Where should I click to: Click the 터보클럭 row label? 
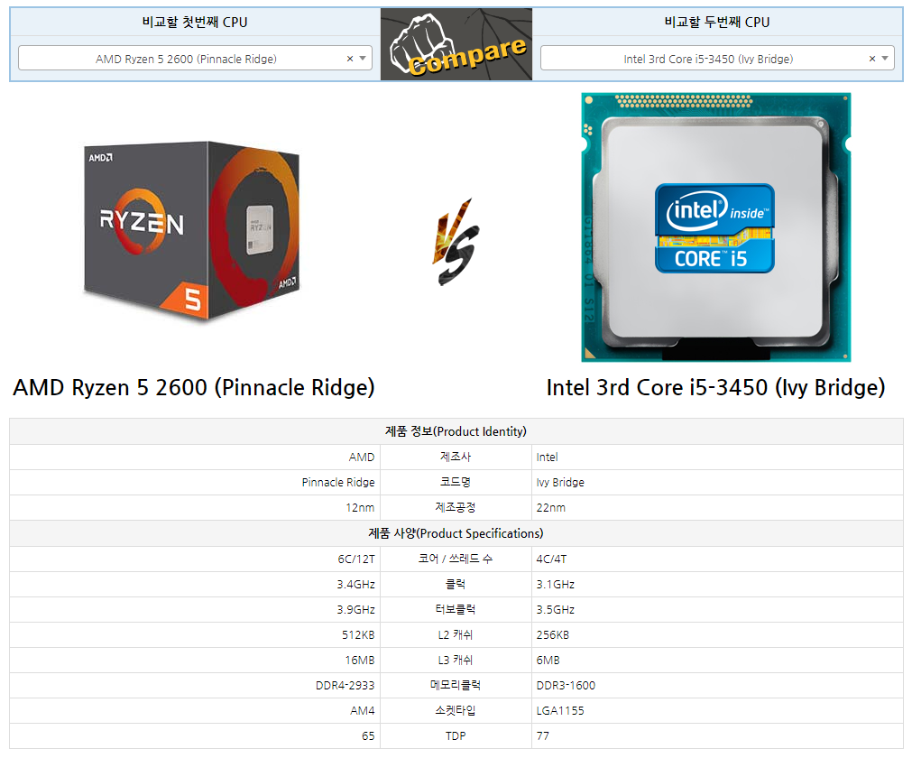click(x=456, y=610)
